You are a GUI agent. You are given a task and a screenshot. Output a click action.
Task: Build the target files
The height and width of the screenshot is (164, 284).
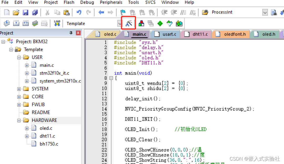(16, 23)
